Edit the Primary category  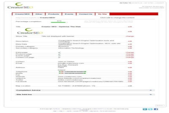pos(130,46)
